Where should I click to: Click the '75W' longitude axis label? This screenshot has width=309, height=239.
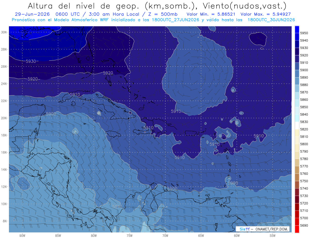coord(130,236)
